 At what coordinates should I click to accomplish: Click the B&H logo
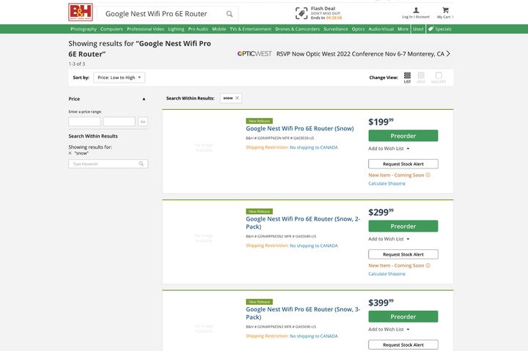coord(80,12)
